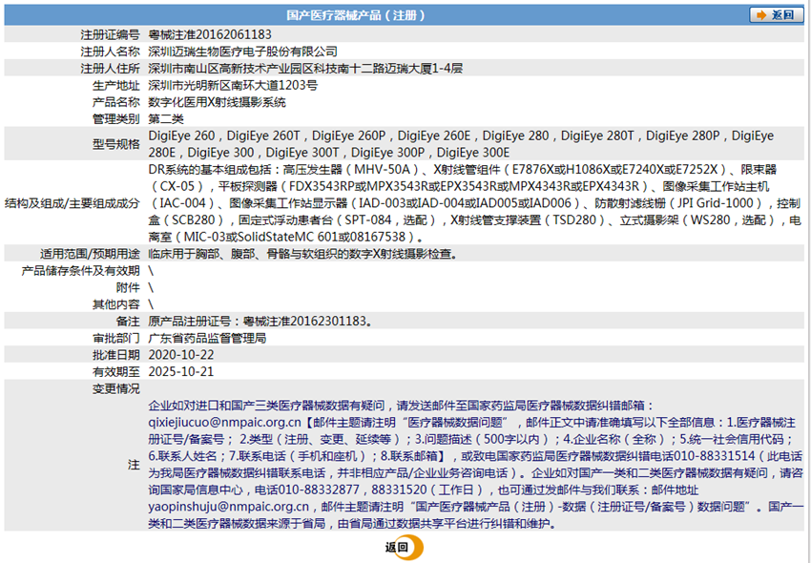Click phone number 010-88332877 in notice

(319, 490)
